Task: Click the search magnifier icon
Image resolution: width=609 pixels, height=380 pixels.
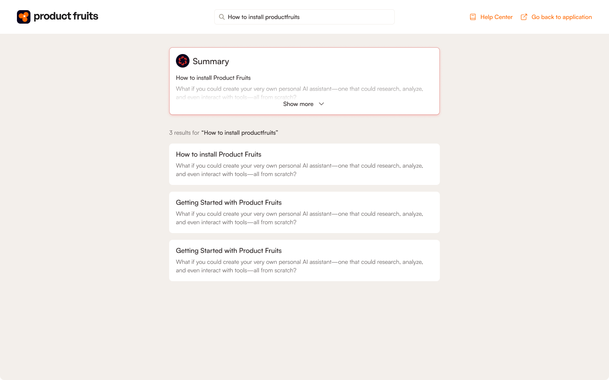Action: pyautogui.click(x=222, y=17)
